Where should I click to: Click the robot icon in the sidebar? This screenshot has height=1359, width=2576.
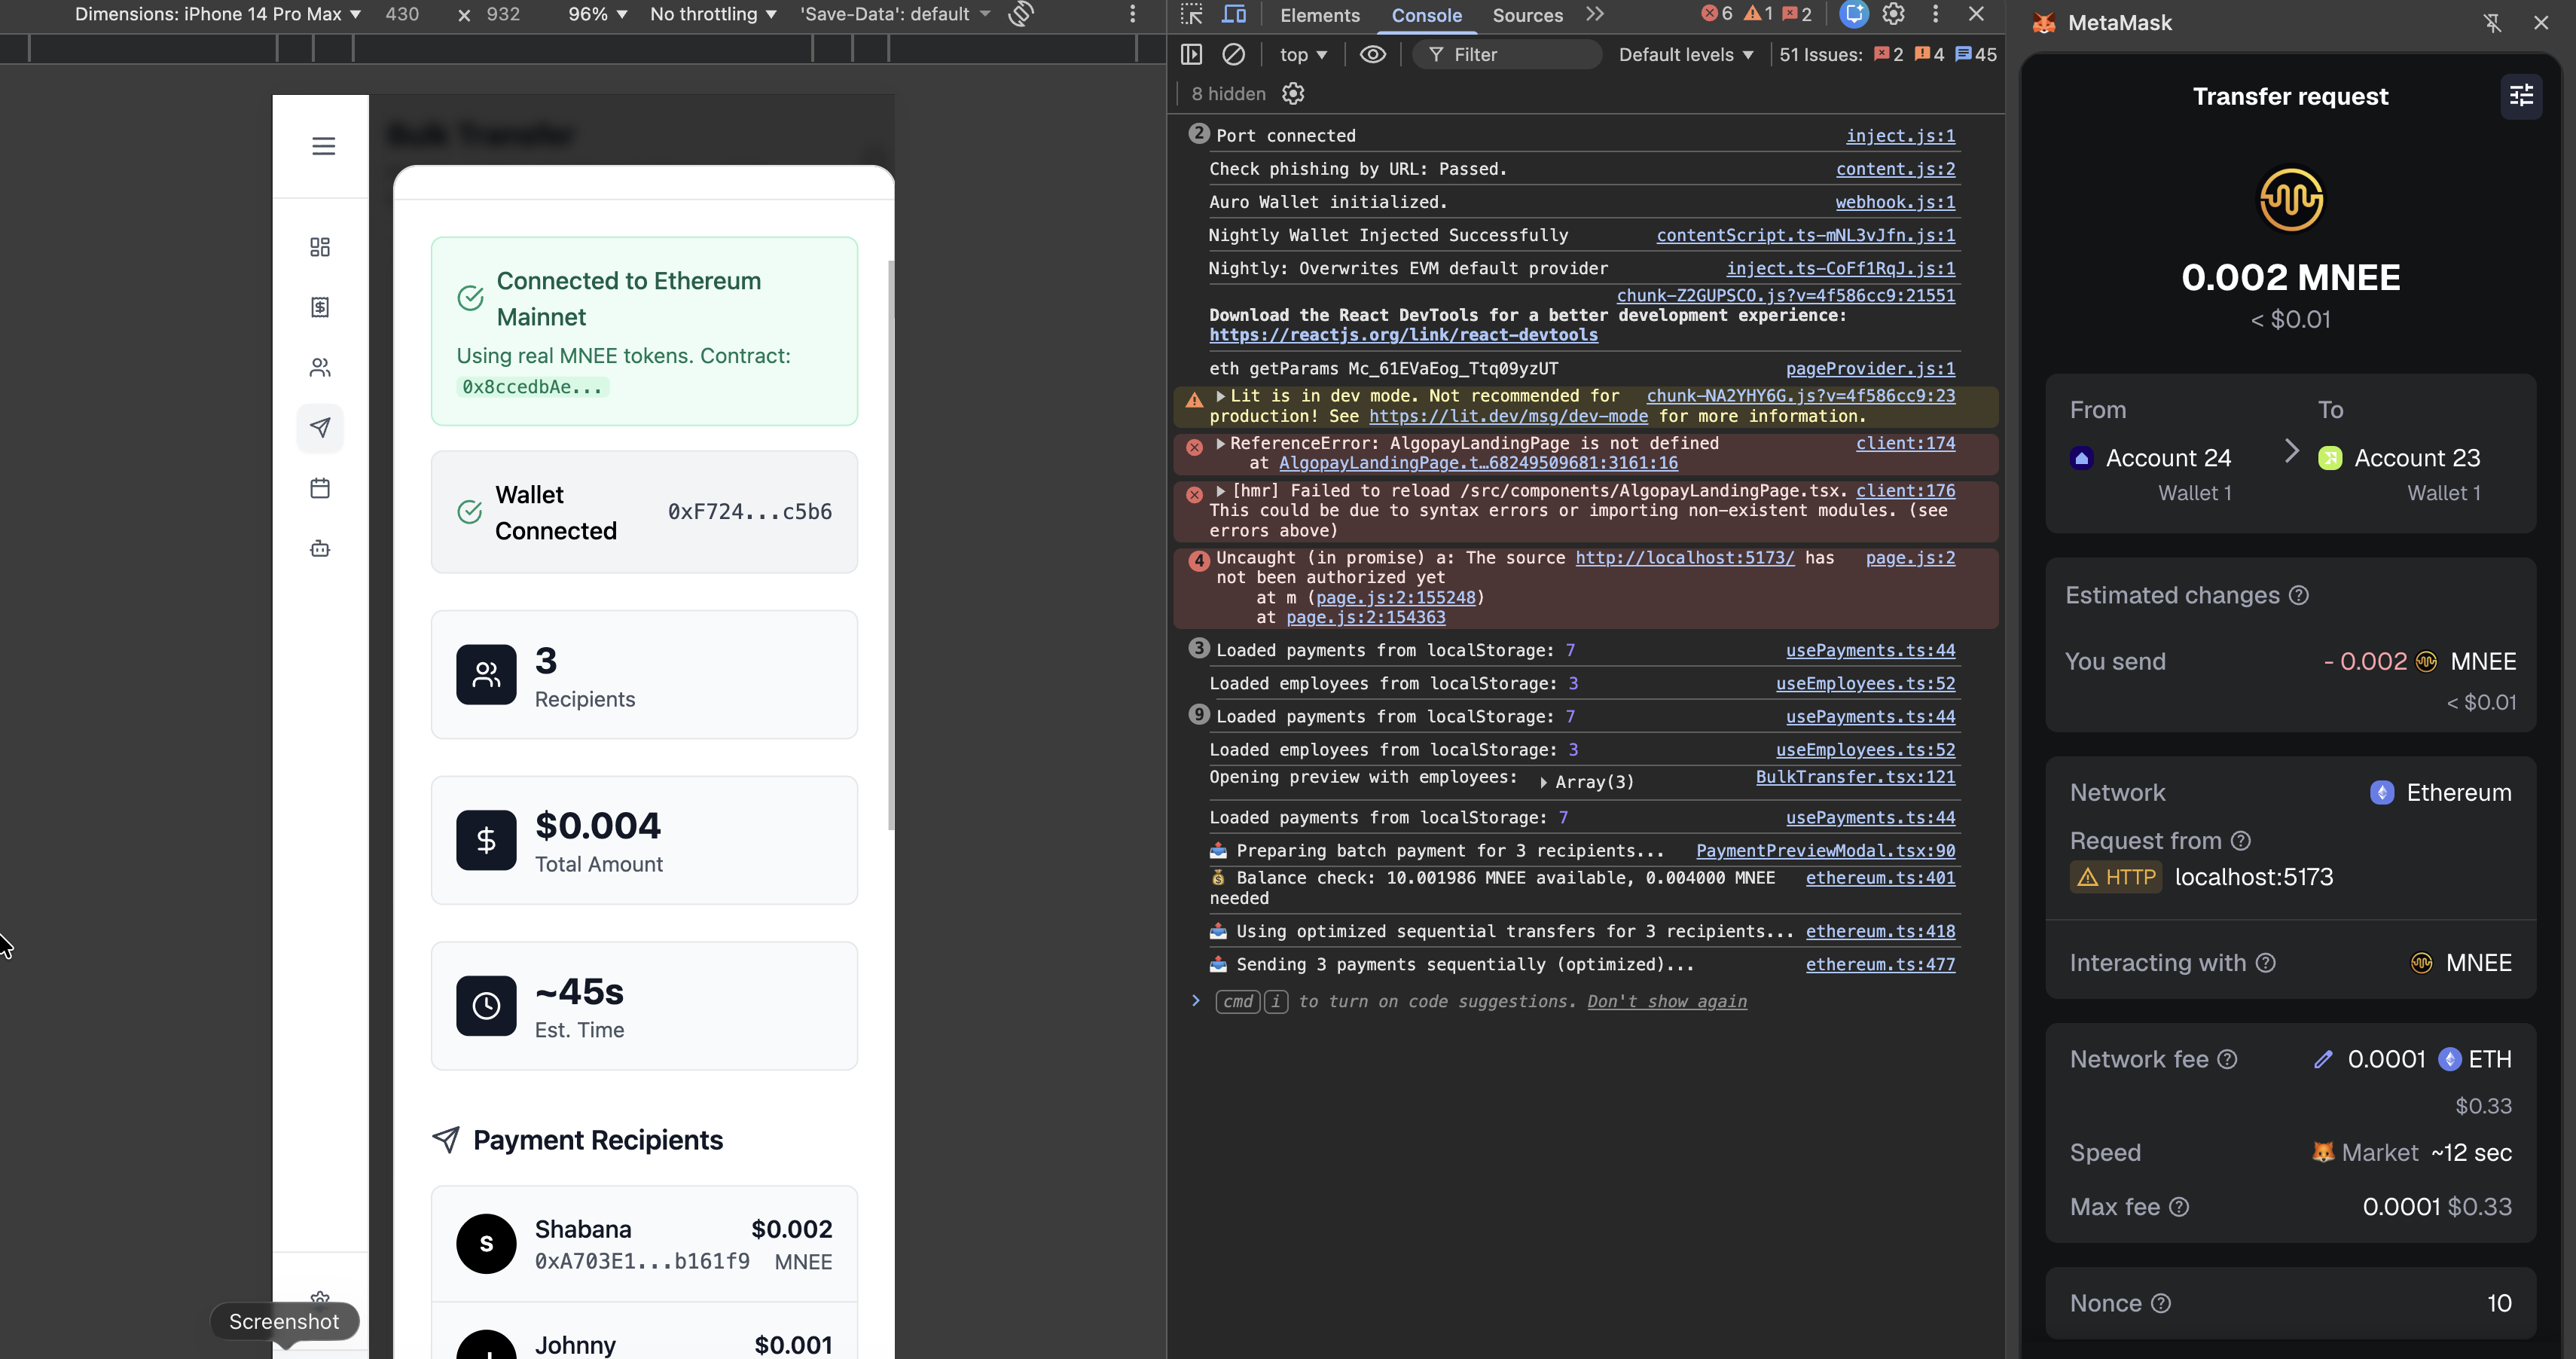[x=320, y=548]
